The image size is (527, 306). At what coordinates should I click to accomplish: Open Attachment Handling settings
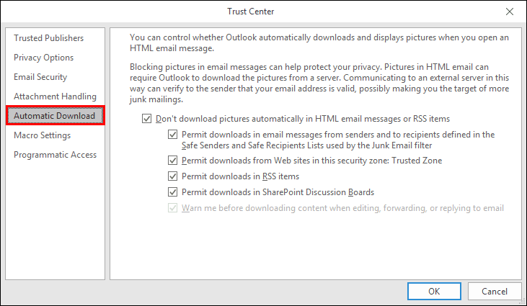[x=55, y=96]
